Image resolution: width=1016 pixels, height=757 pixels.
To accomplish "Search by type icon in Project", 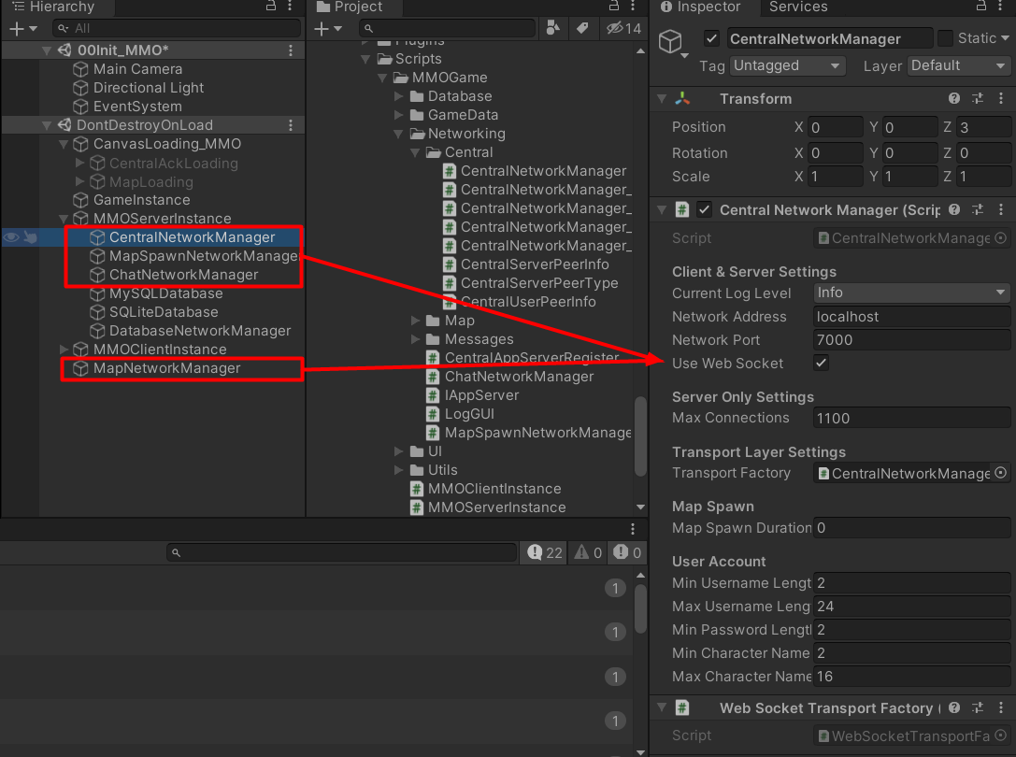I will pyautogui.click(x=552, y=28).
